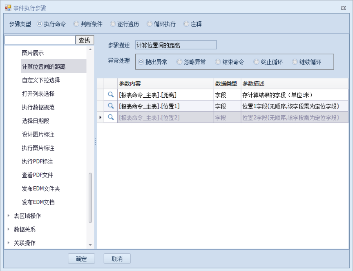Image resolution: width=353 pixels, height=271 pixels.
Task: Select 发布EDM文档 in the command list
Action: (38, 202)
